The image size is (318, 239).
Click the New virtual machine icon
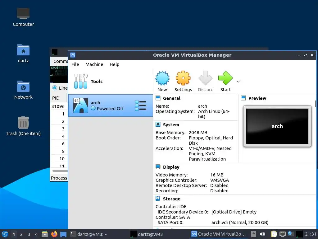[162, 78]
